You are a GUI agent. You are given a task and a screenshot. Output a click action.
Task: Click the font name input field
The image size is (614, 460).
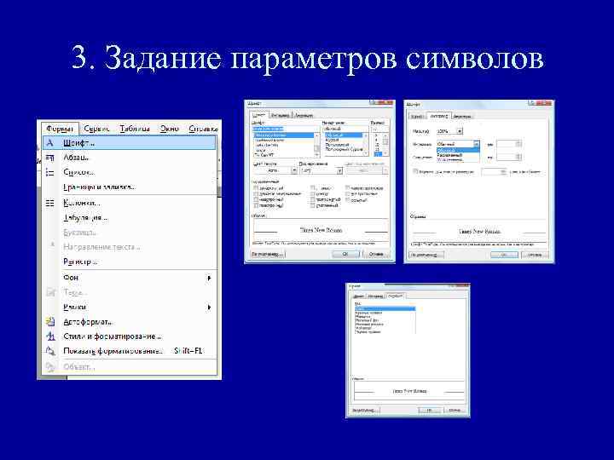click(286, 129)
